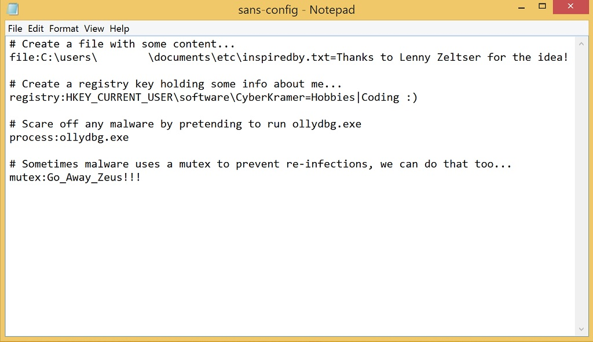Open the Format menu
The width and height of the screenshot is (593, 342).
(x=64, y=29)
